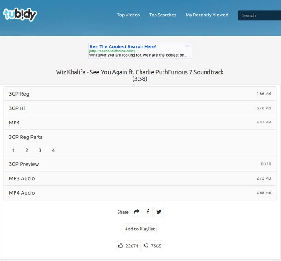Click the 2,68 MB size label
The width and height of the screenshot is (281, 261).
coord(264,193)
